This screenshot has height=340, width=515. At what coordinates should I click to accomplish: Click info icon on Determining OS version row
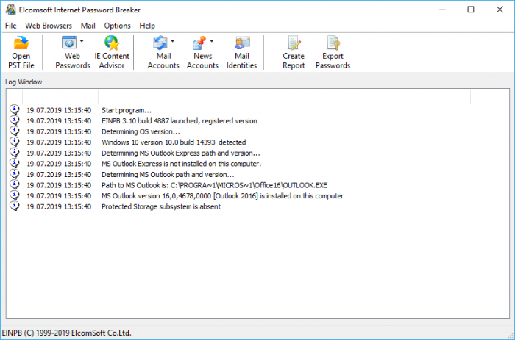click(x=15, y=131)
